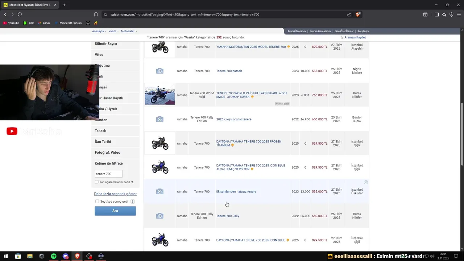Open Favori Aramalarım menu

(320, 31)
